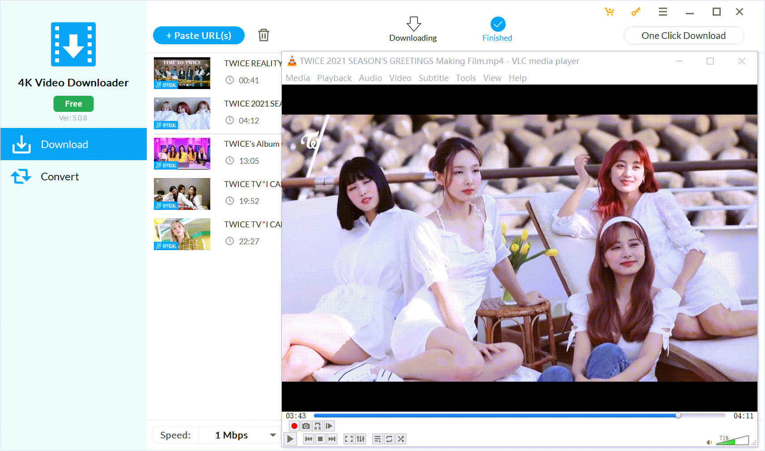
Task: Open the 19:52 TWICE TV video thumbnail
Action: tap(182, 194)
